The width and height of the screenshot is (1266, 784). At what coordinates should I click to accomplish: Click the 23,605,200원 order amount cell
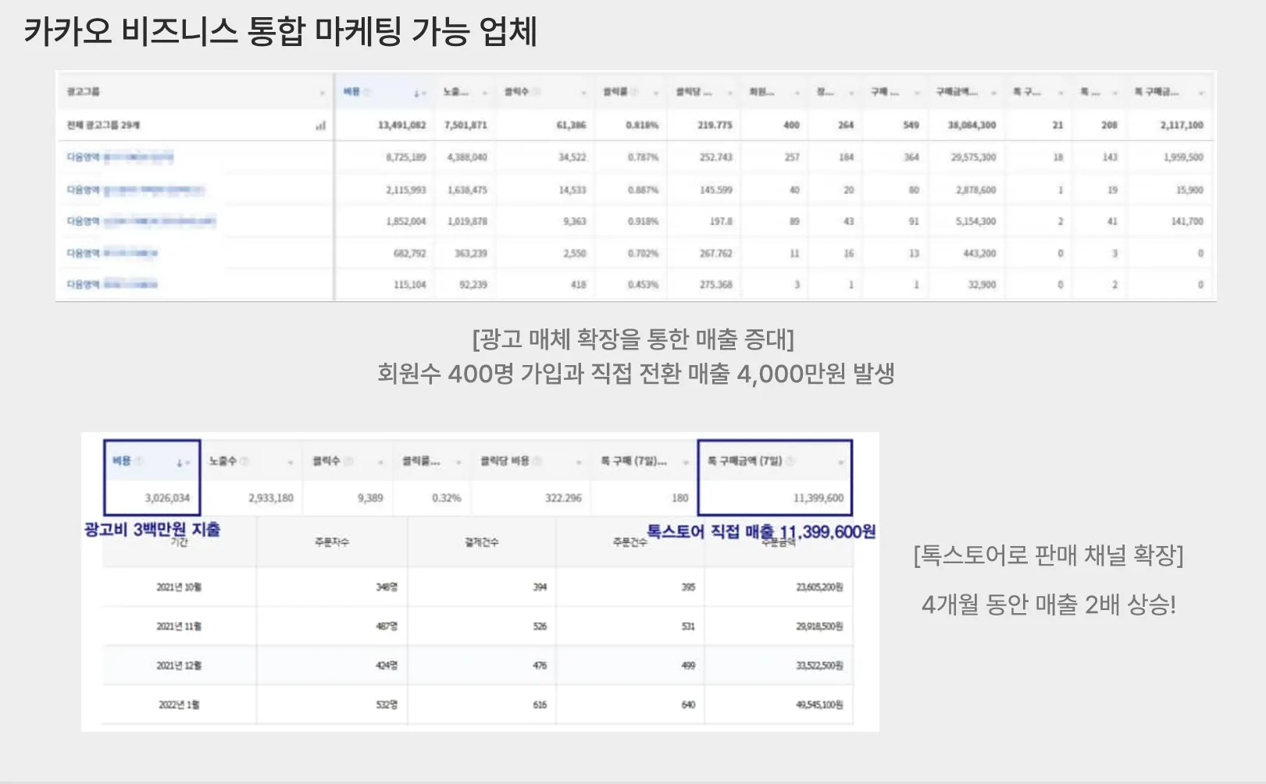[819, 587]
